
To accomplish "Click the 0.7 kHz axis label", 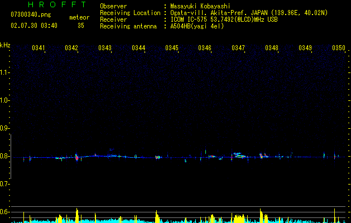I will 4,184.
